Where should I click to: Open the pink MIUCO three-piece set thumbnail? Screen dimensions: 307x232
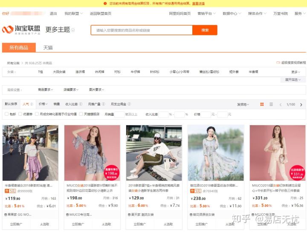tap(278, 153)
